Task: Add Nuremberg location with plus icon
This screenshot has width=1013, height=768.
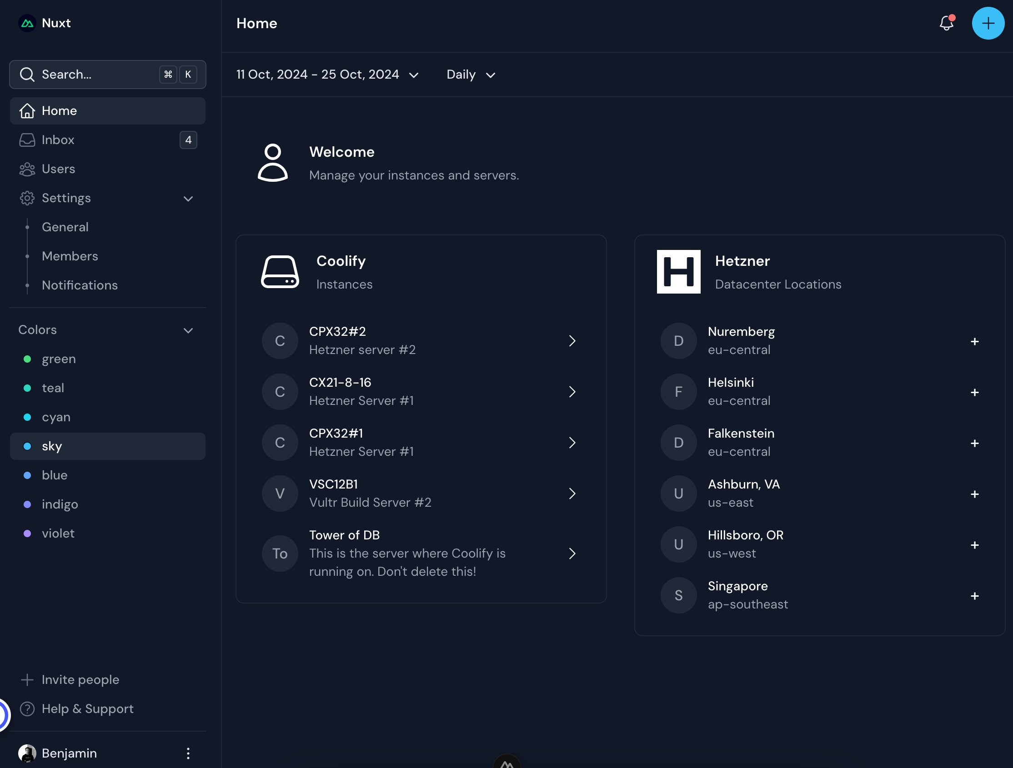Action: pyautogui.click(x=974, y=341)
